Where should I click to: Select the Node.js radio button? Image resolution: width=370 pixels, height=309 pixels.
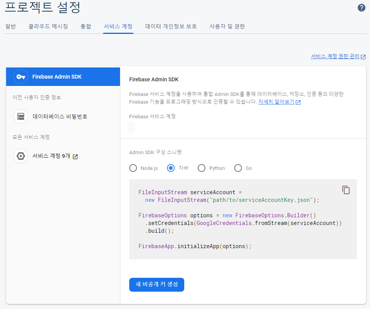(x=133, y=168)
